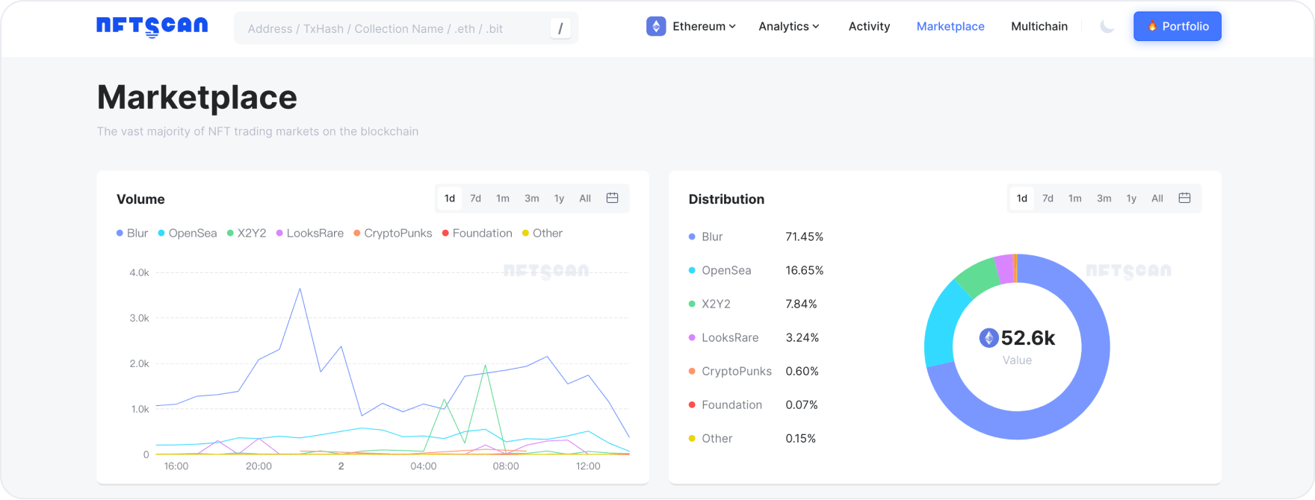The width and height of the screenshot is (1315, 500).
Task: Toggle Blur series in Volume legend
Action: point(132,233)
